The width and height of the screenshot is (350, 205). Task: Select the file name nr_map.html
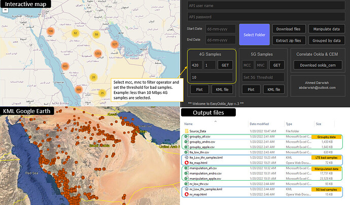[198, 194]
